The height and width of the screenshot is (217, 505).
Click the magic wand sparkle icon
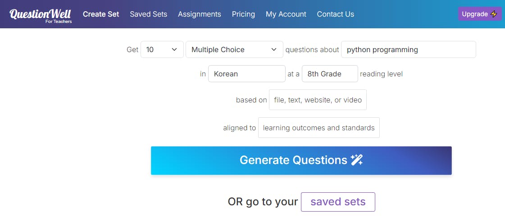point(357,160)
